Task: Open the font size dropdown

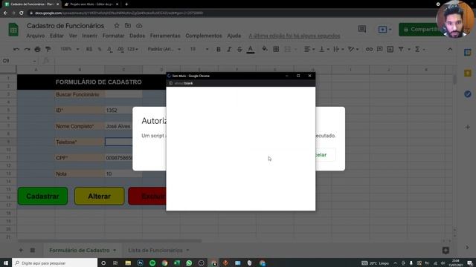Action: tap(199, 49)
